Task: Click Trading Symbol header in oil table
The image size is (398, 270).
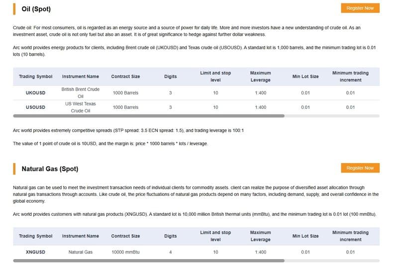Action: point(35,77)
